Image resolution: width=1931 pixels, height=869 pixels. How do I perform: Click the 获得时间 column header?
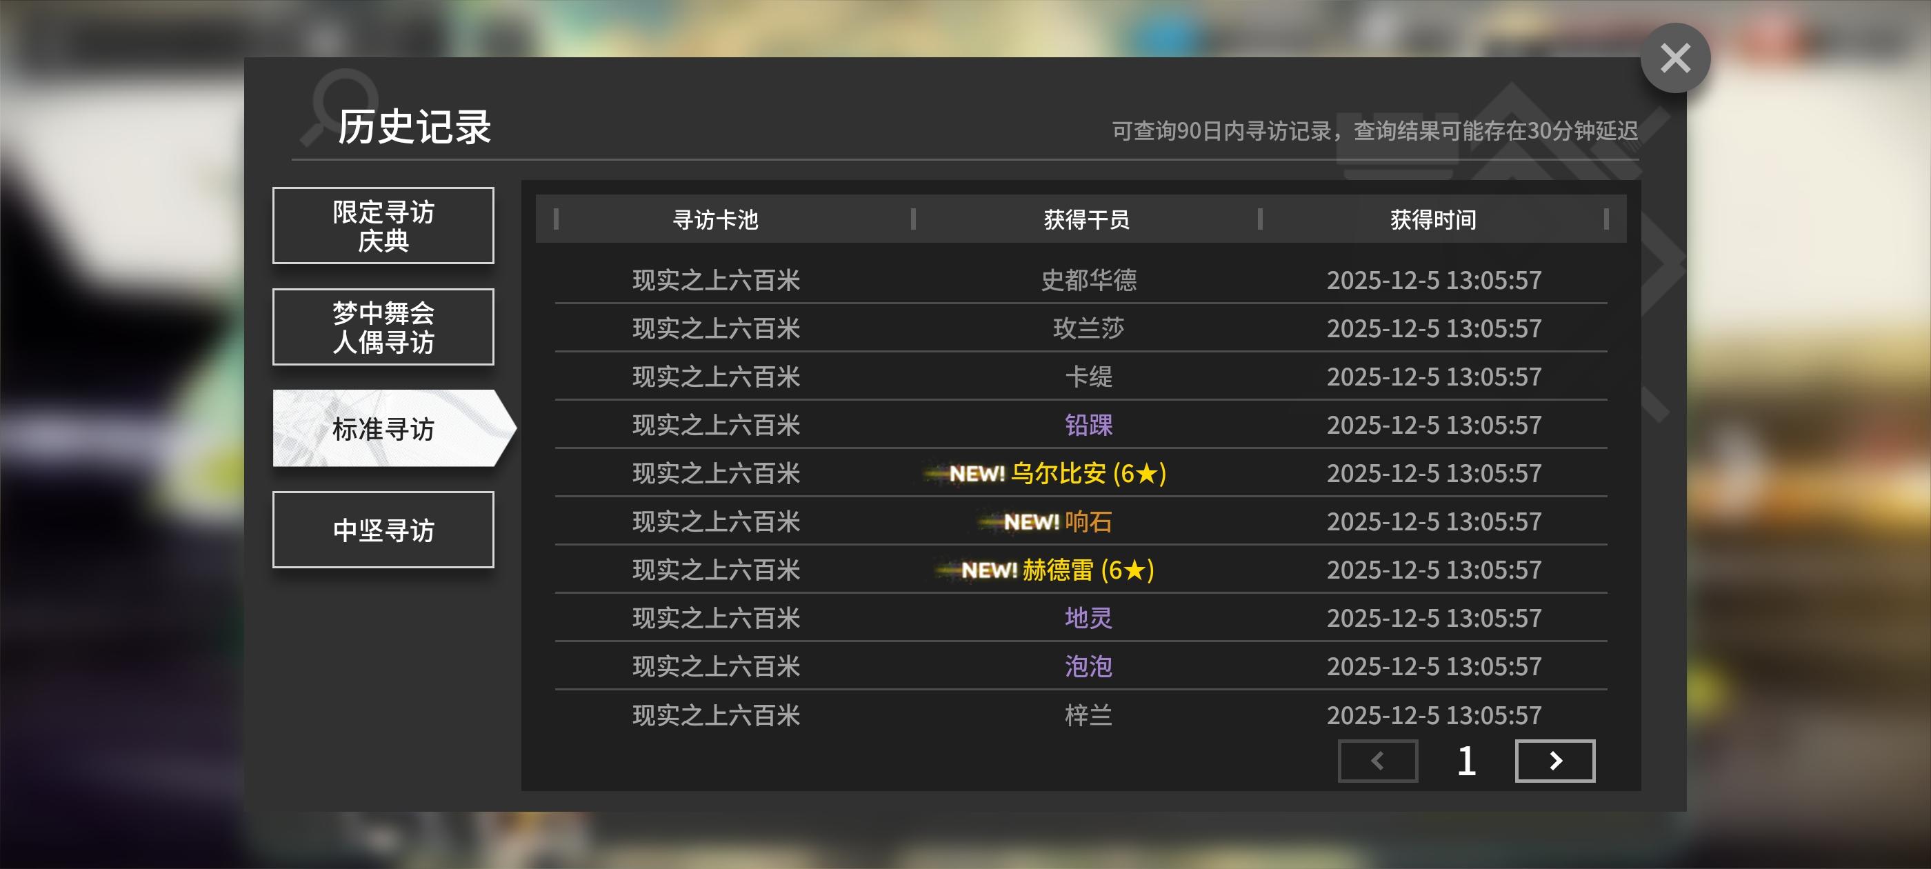(1432, 220)
